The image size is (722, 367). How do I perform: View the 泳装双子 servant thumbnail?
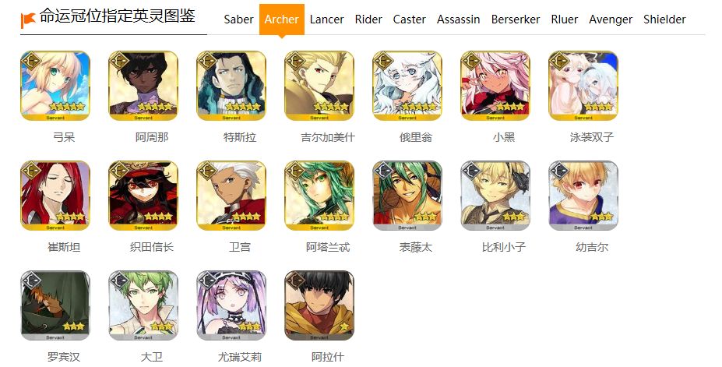pyautogui.click(x=583, y=86)
